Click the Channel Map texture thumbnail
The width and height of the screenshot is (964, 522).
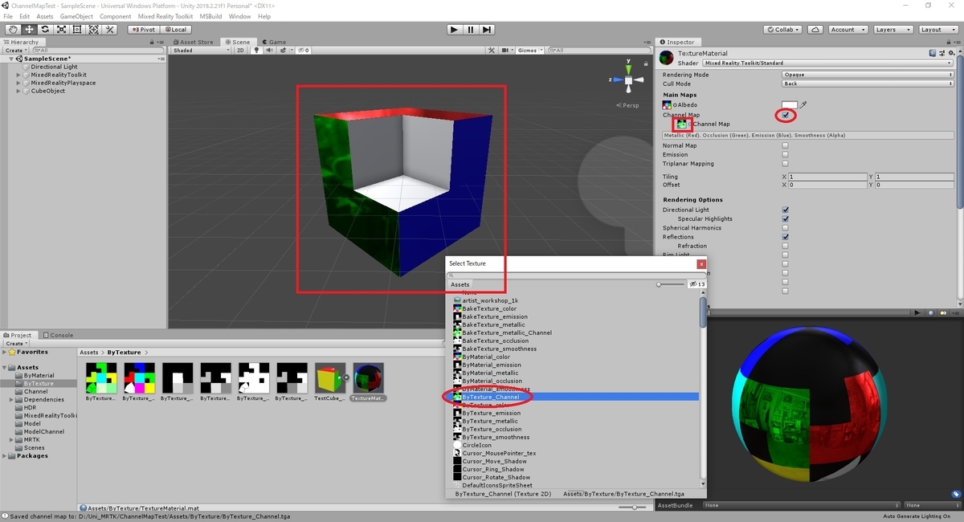682,124
